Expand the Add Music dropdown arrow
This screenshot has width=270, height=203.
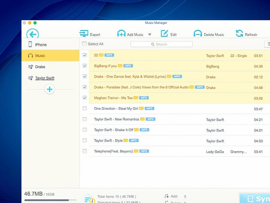[x=150, y=34]
